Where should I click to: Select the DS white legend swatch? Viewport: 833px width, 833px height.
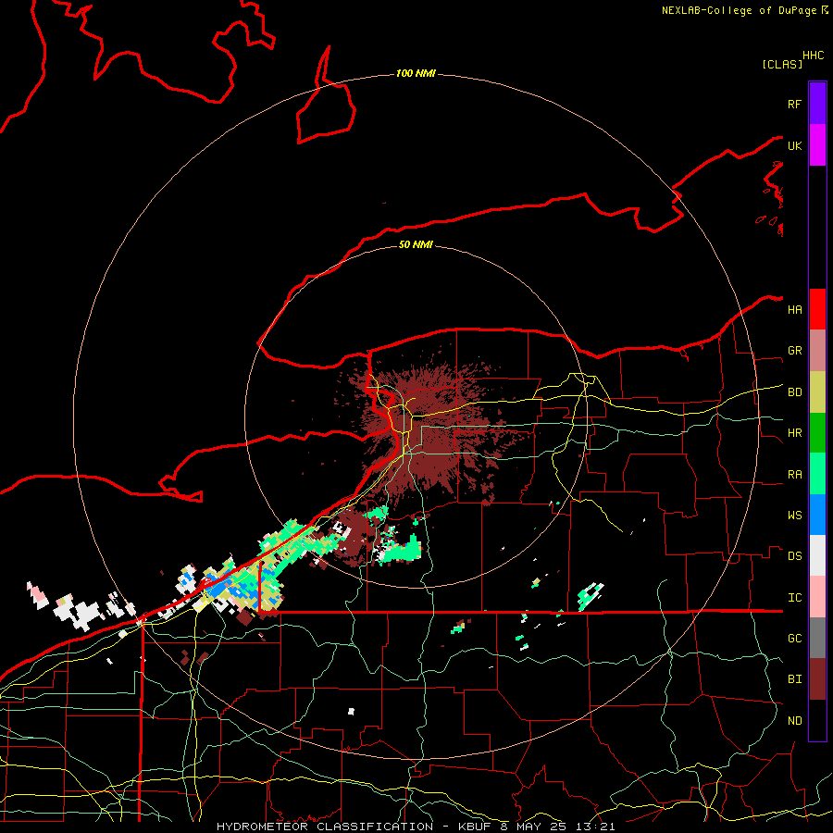(817, 555)
